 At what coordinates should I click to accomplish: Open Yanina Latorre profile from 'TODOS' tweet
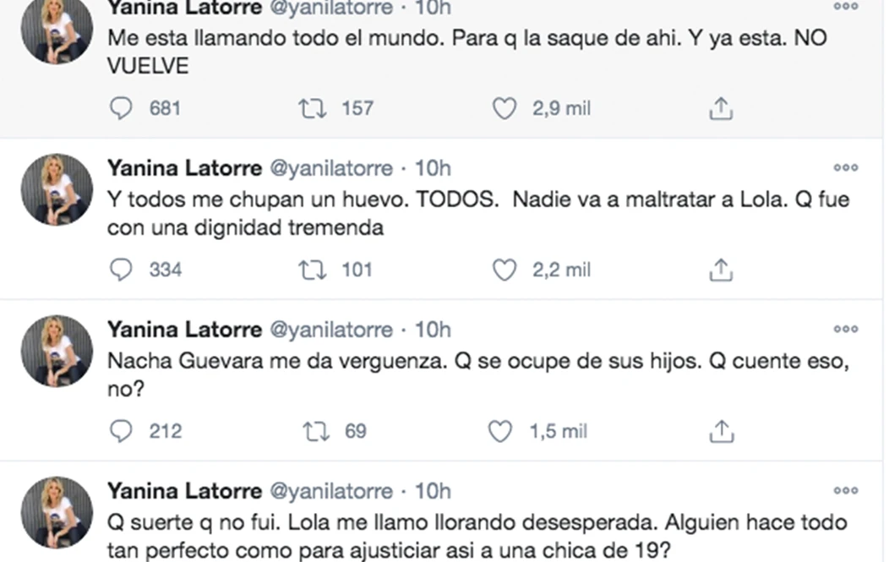[184, 168]
